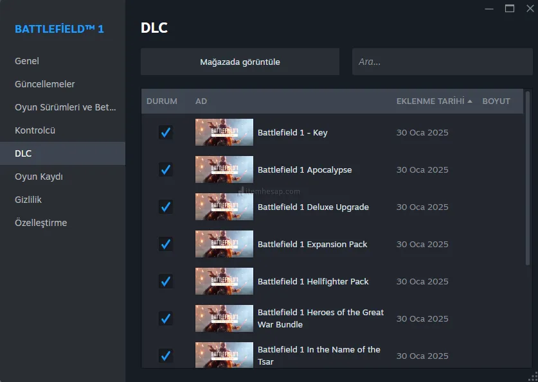
Task: Open the Gizlilik settings page
Action: 28,200
